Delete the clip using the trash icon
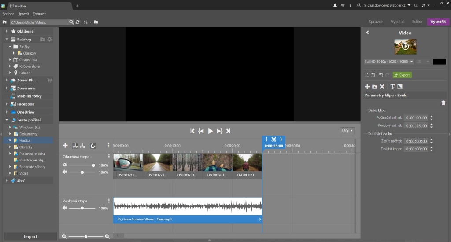 443,103
